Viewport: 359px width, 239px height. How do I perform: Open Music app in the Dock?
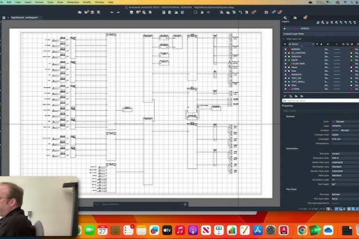[x=180, y=230]
